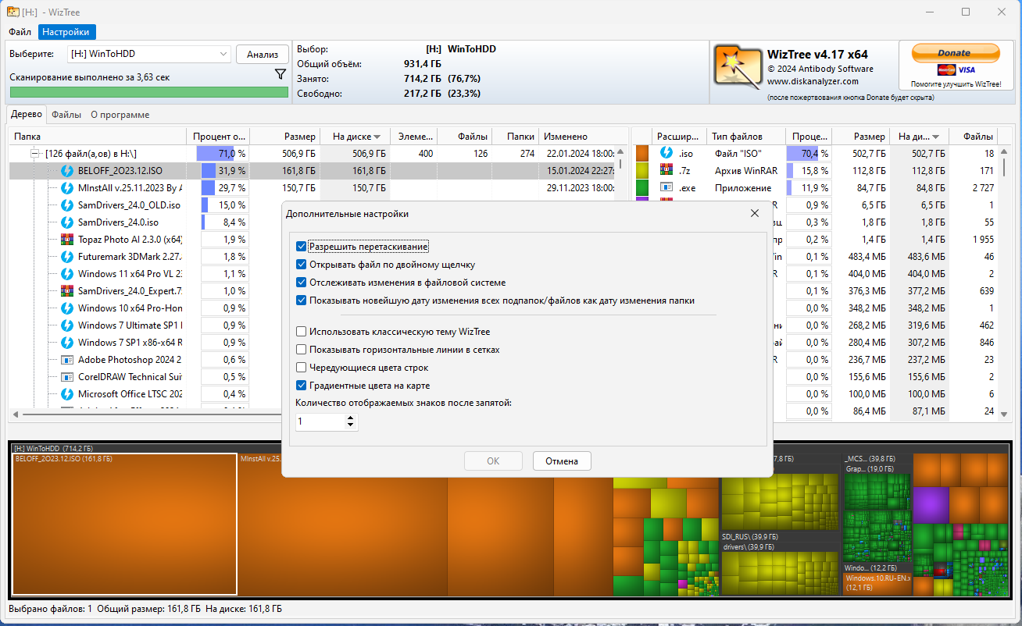
Task: Click the orange color swatch for .iso
Action: coord(642,154)
